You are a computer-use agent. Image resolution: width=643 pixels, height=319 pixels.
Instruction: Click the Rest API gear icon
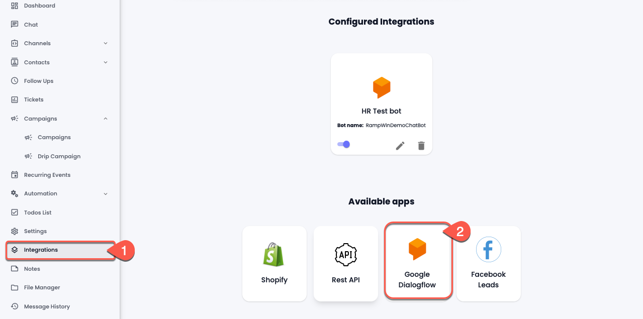346,255
